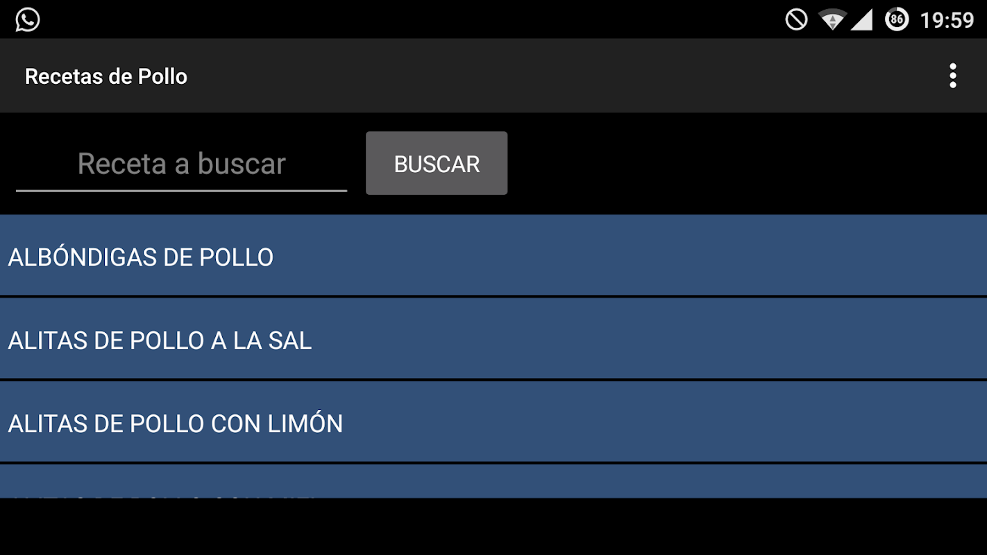
Task: Tap the 19:59 clock in status bar
Action: point(947,20)
